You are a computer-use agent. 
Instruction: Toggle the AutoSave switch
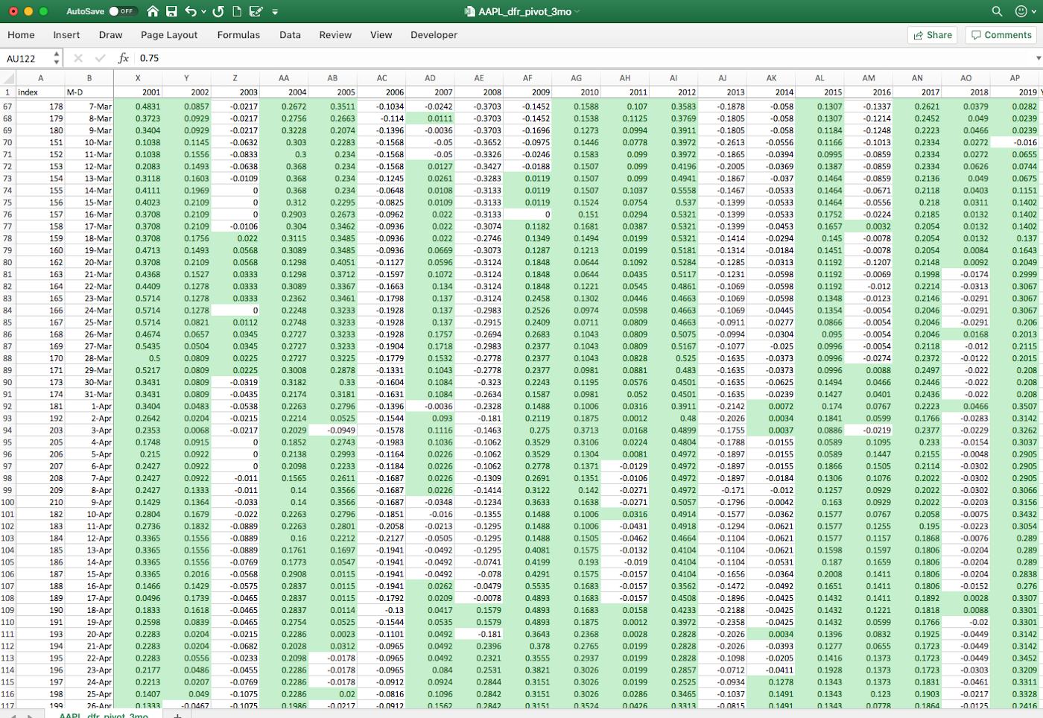click(121, 11)
